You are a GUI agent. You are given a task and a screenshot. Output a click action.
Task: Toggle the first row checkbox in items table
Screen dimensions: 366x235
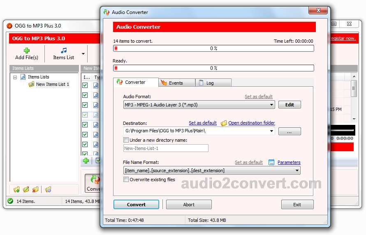point(85,85)
